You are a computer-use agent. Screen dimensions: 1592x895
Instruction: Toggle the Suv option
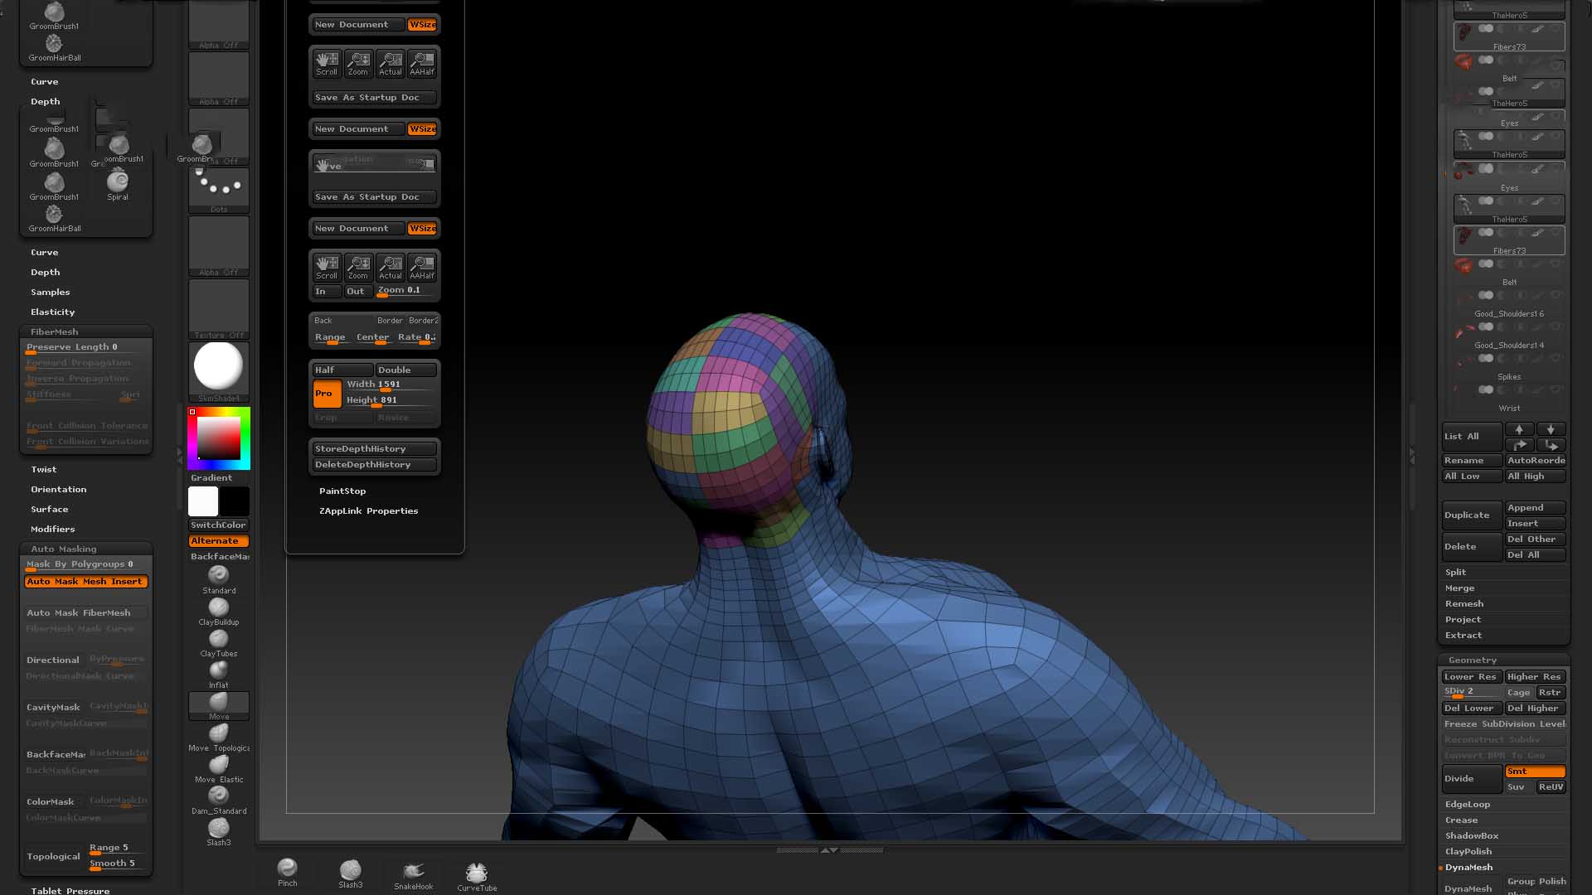(1519, 787)
